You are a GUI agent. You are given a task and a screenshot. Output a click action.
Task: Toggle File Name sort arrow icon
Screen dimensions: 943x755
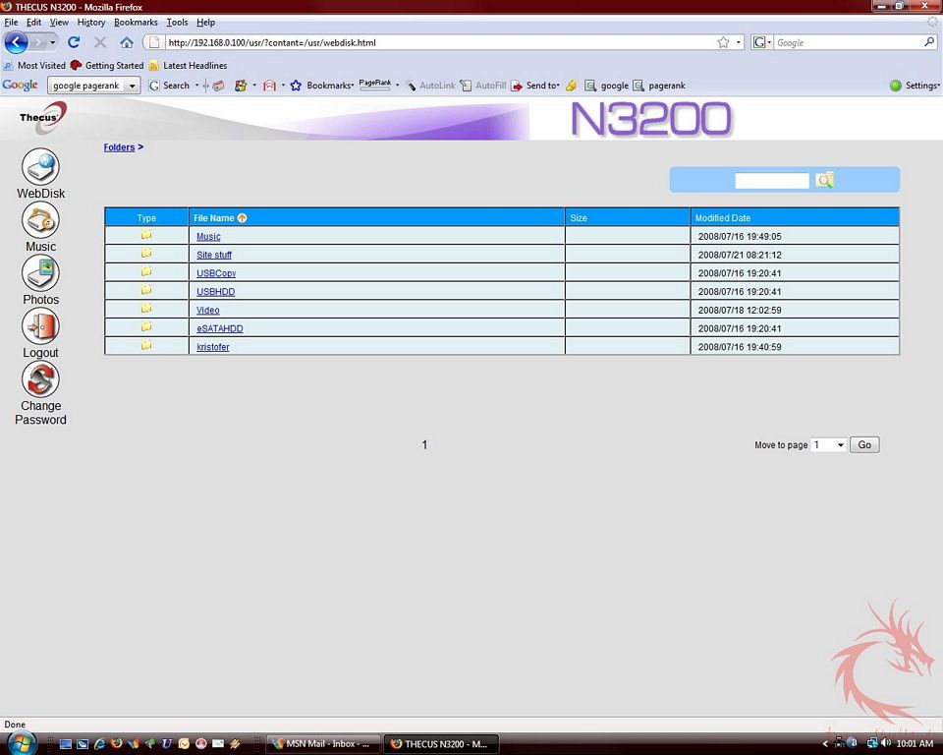242,218
